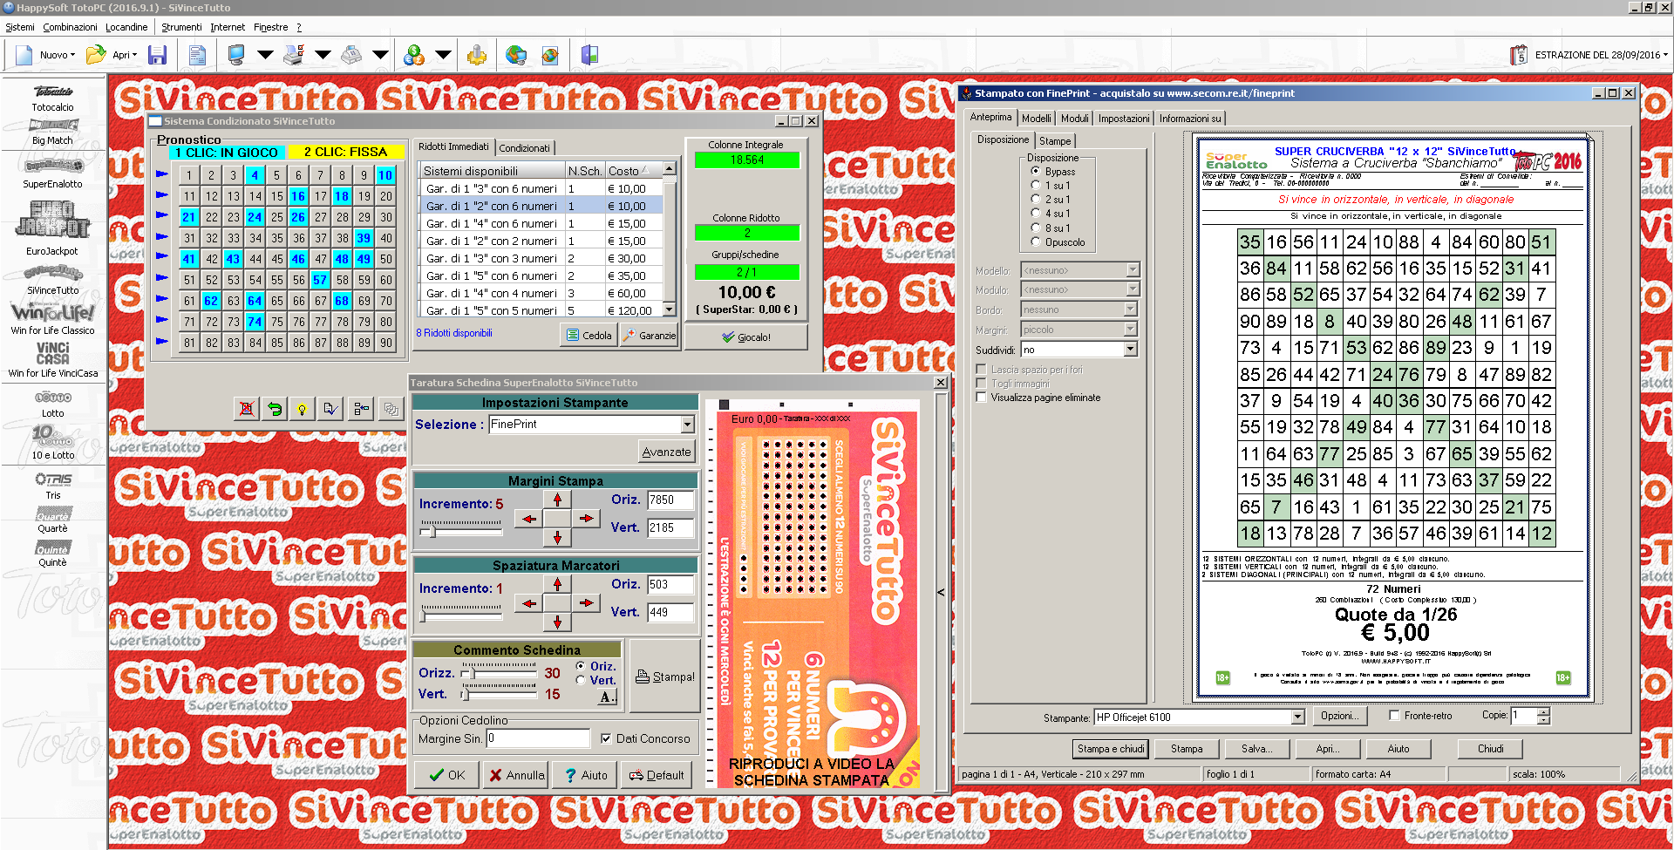Viewport: 1674px width, 850px height.
Task: Select EuroJackpot in the sidebar
Action: point(53,228)
